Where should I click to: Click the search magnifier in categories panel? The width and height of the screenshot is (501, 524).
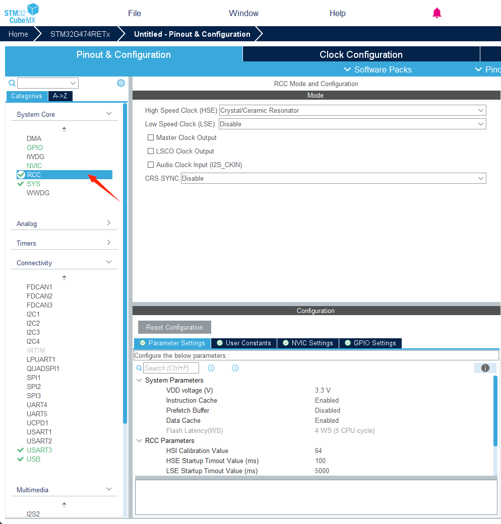12,83
